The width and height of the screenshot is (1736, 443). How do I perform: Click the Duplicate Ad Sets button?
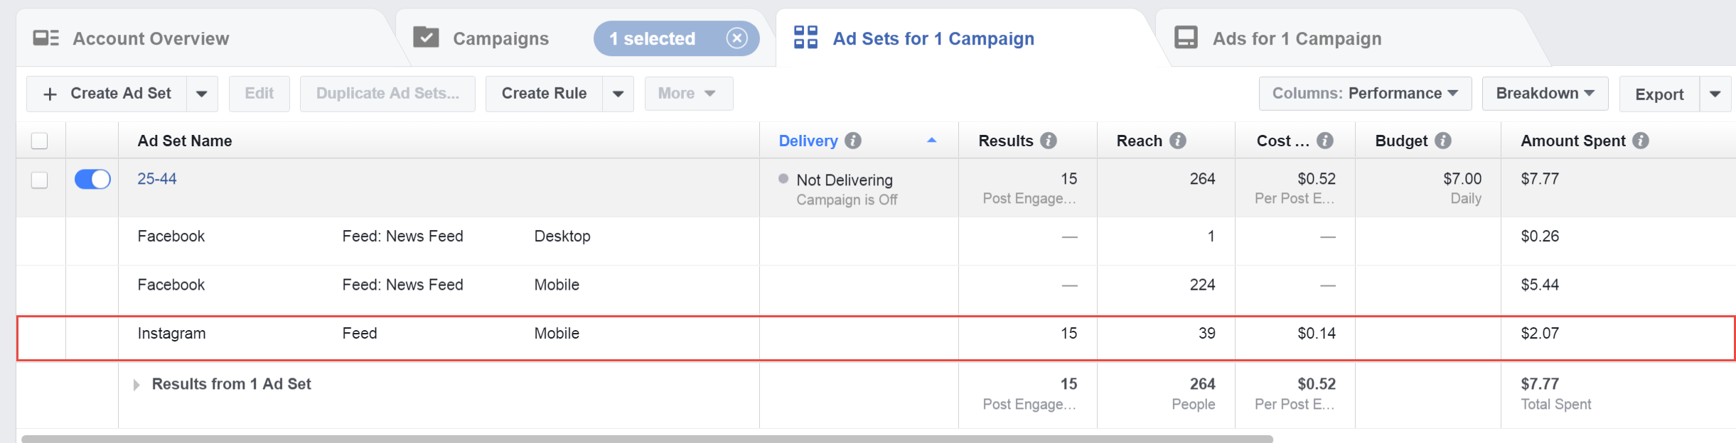point(387,94)
